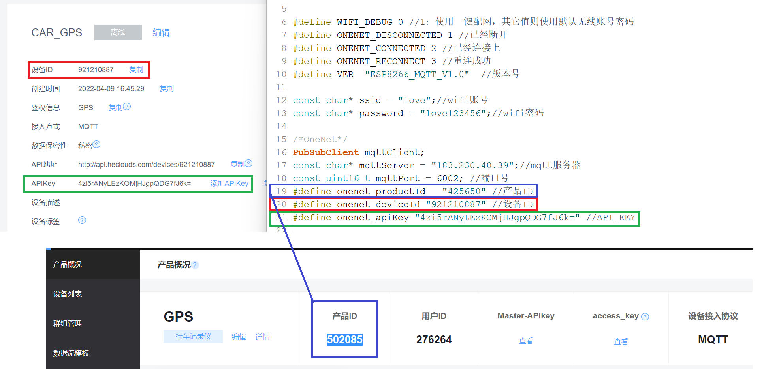Select the 设备ID value 921210887 on device page

(x=96, y=70)
